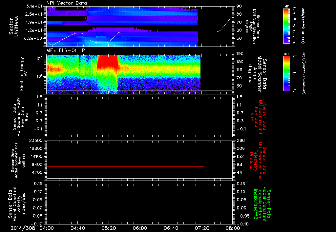Viewport: 336px width, 232px height.
Task: Click the 98 telemetry tick label
Action: 239,164
